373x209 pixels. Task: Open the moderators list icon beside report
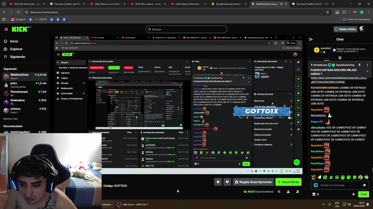pyautogui.click(x=298, y=192)
